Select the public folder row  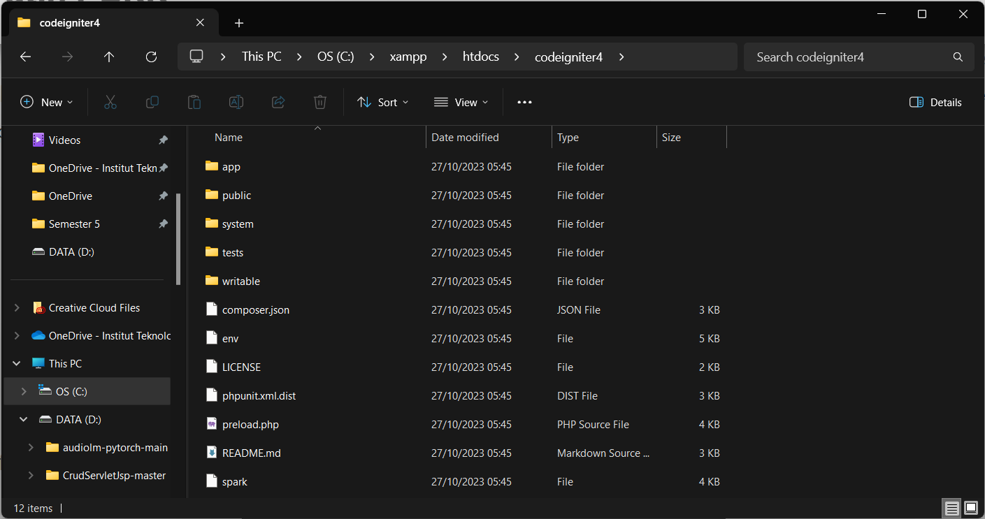click(461, 195)
